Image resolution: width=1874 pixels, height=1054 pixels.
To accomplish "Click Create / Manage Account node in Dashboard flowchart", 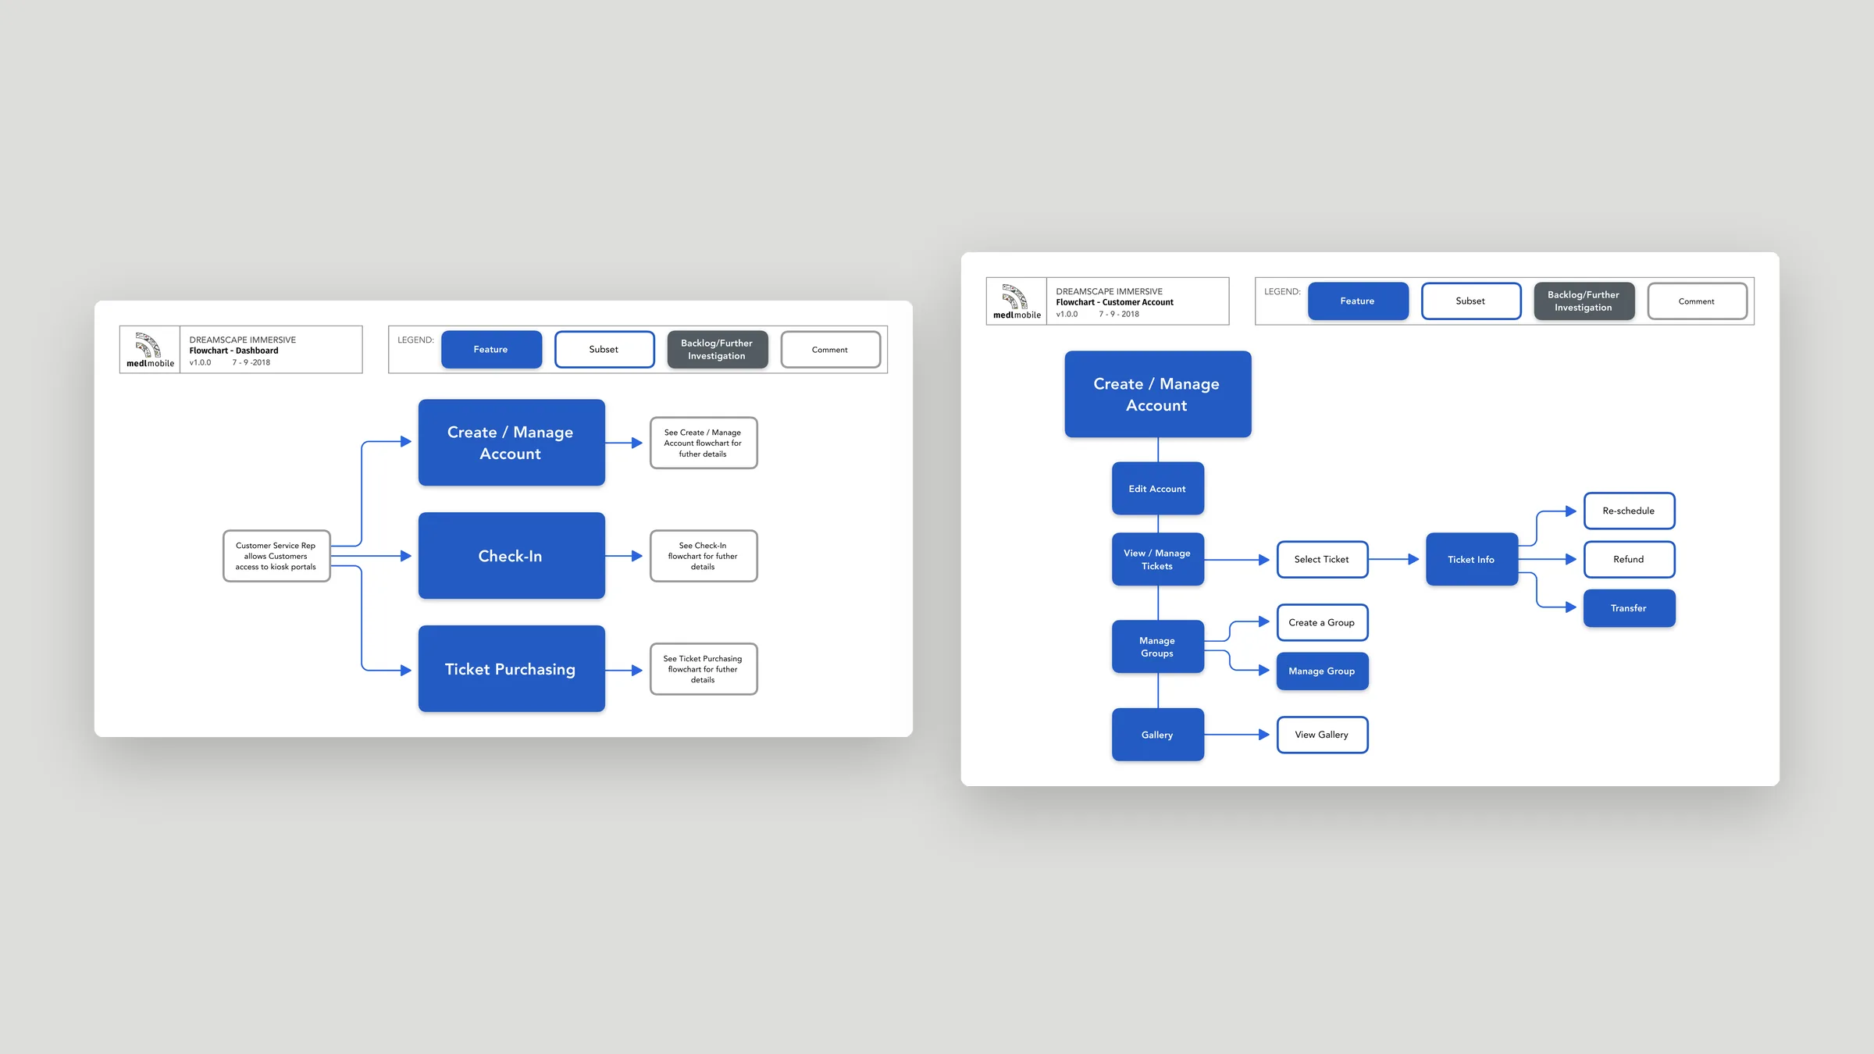I will (x=511, y=443).
